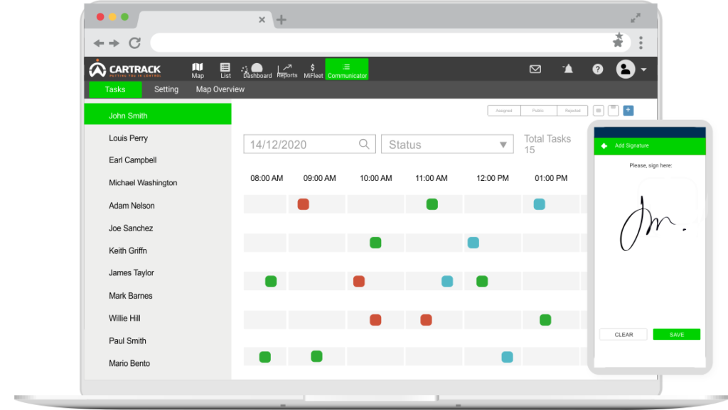Open the help question mark icon
The image size is (728, 410).
click(x=598, y=70)
